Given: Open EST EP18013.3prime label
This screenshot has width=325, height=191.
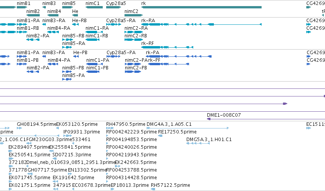Looking at the screenshot, I should click(130, 185).
